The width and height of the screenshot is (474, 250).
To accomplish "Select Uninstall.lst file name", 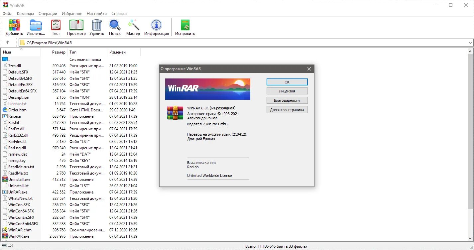I will 19,186.
